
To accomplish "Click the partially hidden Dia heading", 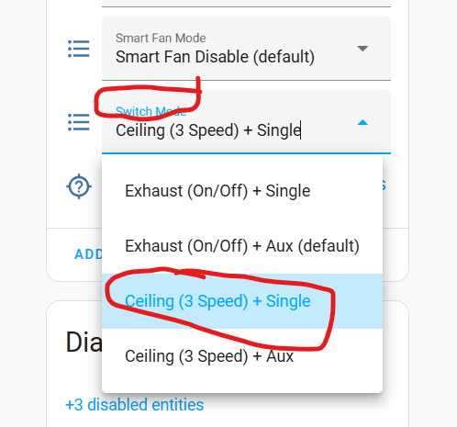I will (84, 342).
